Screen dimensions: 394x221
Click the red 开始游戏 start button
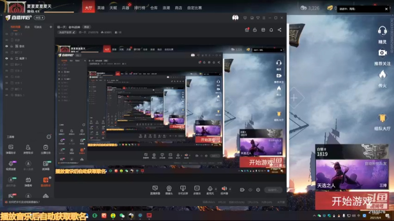coord(352,201)
